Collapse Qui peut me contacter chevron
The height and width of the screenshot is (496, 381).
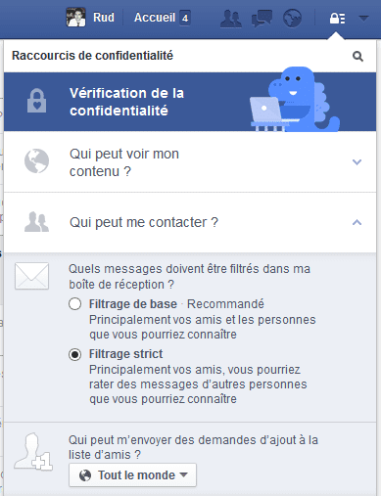pyautogui.click(x=357, y=222)
